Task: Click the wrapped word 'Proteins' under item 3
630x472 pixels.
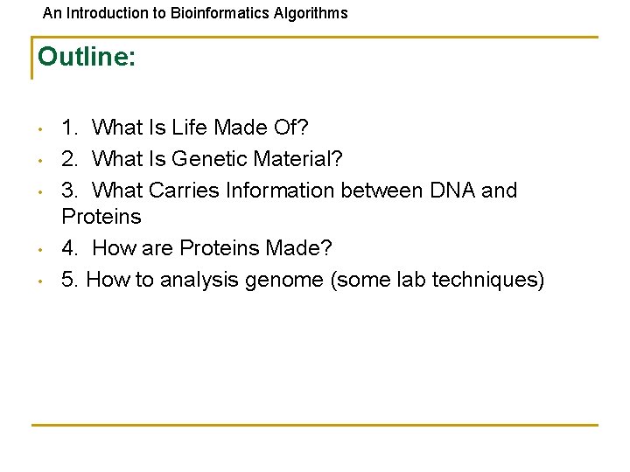Action: pos(101,216)
